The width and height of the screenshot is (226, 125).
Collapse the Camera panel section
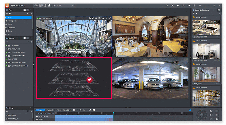click(31, 38)
